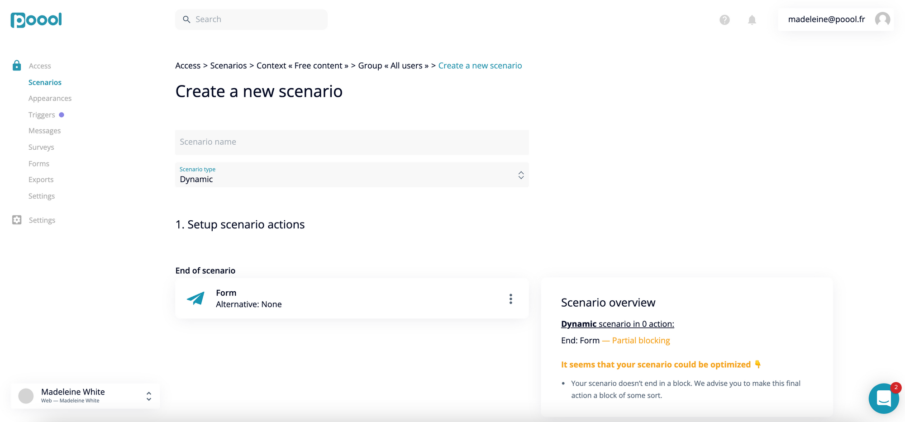The width and height of the screenshot is (905, 422).
Task: Click the user avatar next to madeleine@poool.fr
Action: tap(882, 19)
